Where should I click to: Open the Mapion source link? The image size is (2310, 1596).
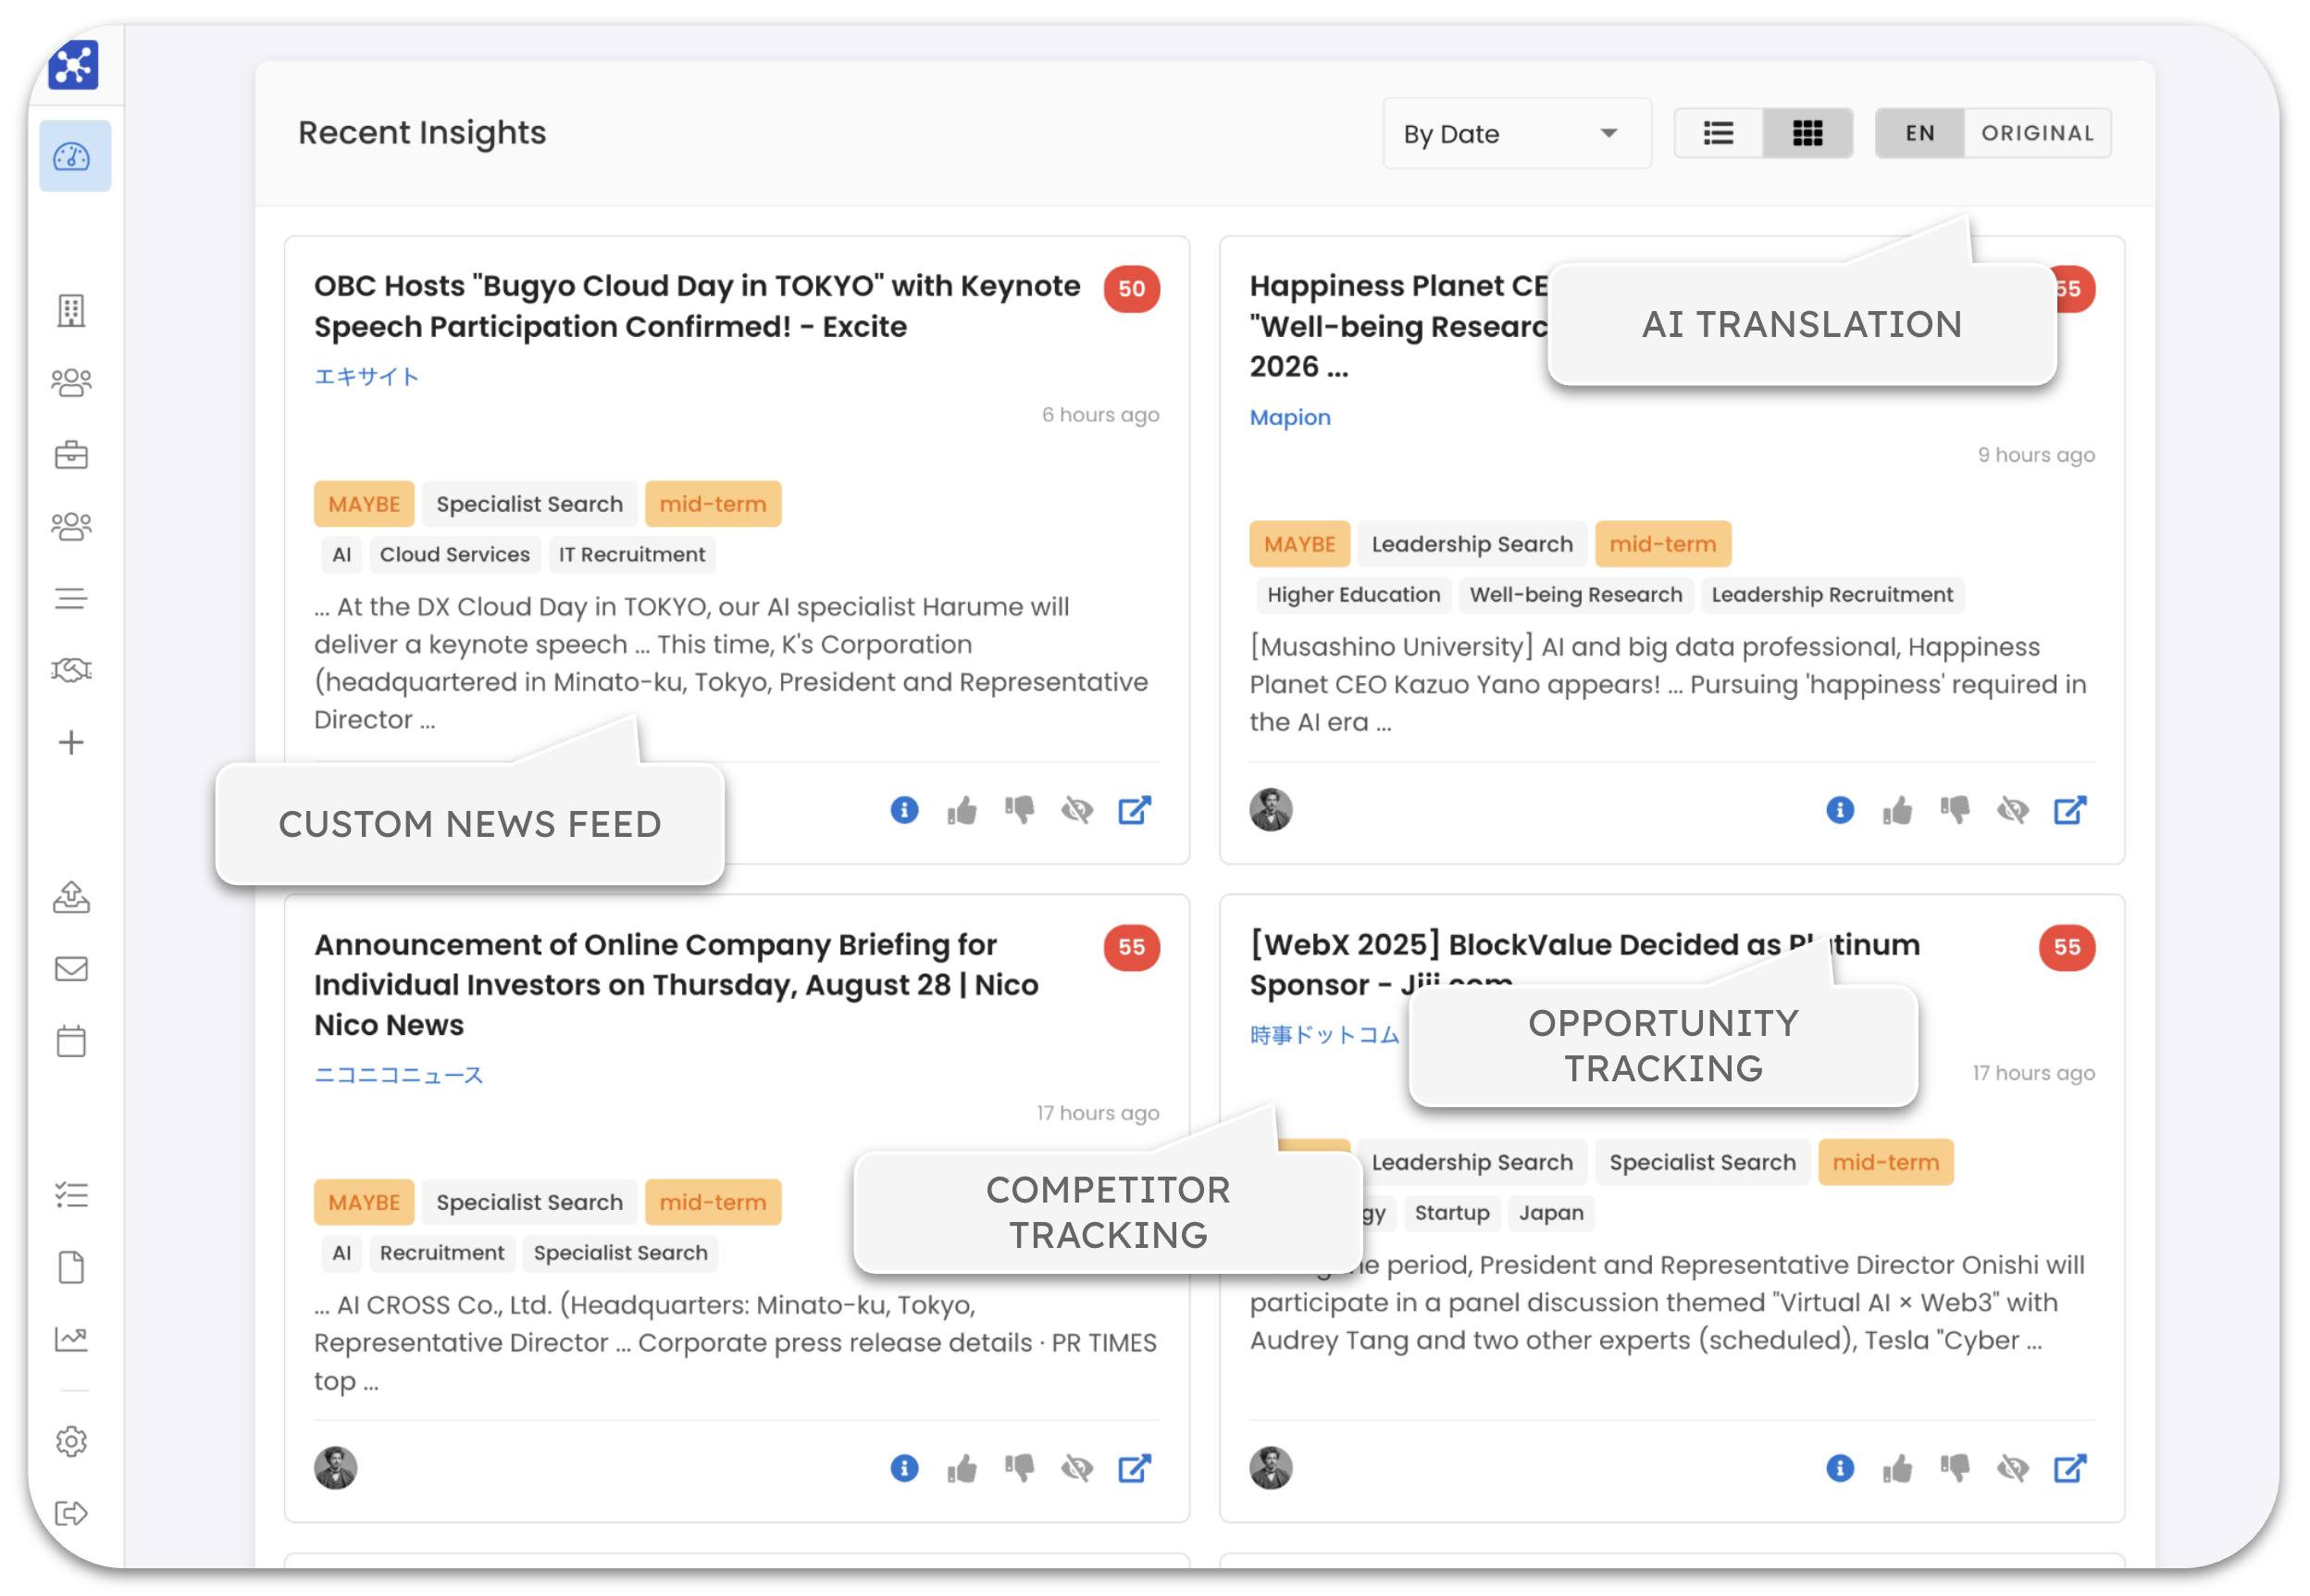[x=1289, y=417]
